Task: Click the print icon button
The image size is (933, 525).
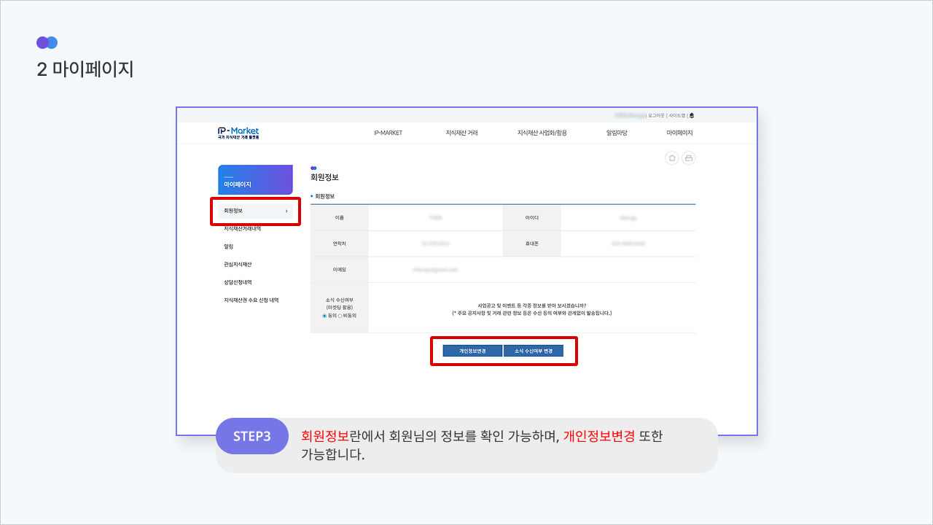Action: point(689,158)
